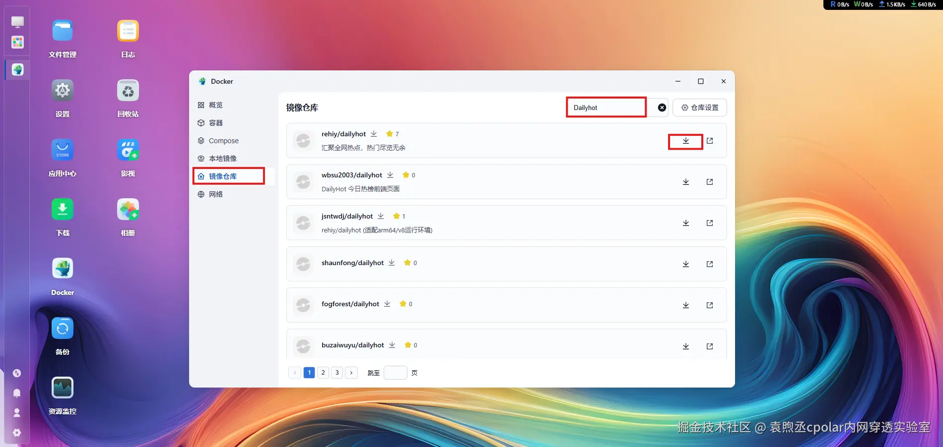The image size is (943, 447).
Task: Open the 日志 desktop app
Action: click(x=128, y=38)
